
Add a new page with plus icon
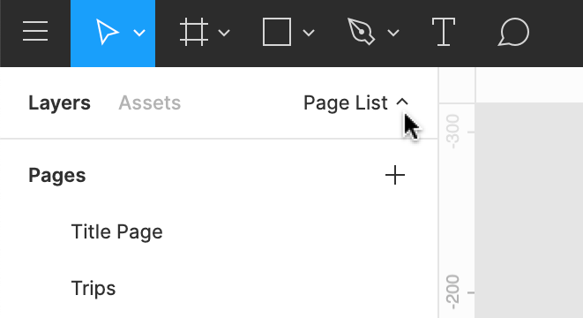[395, 176]
